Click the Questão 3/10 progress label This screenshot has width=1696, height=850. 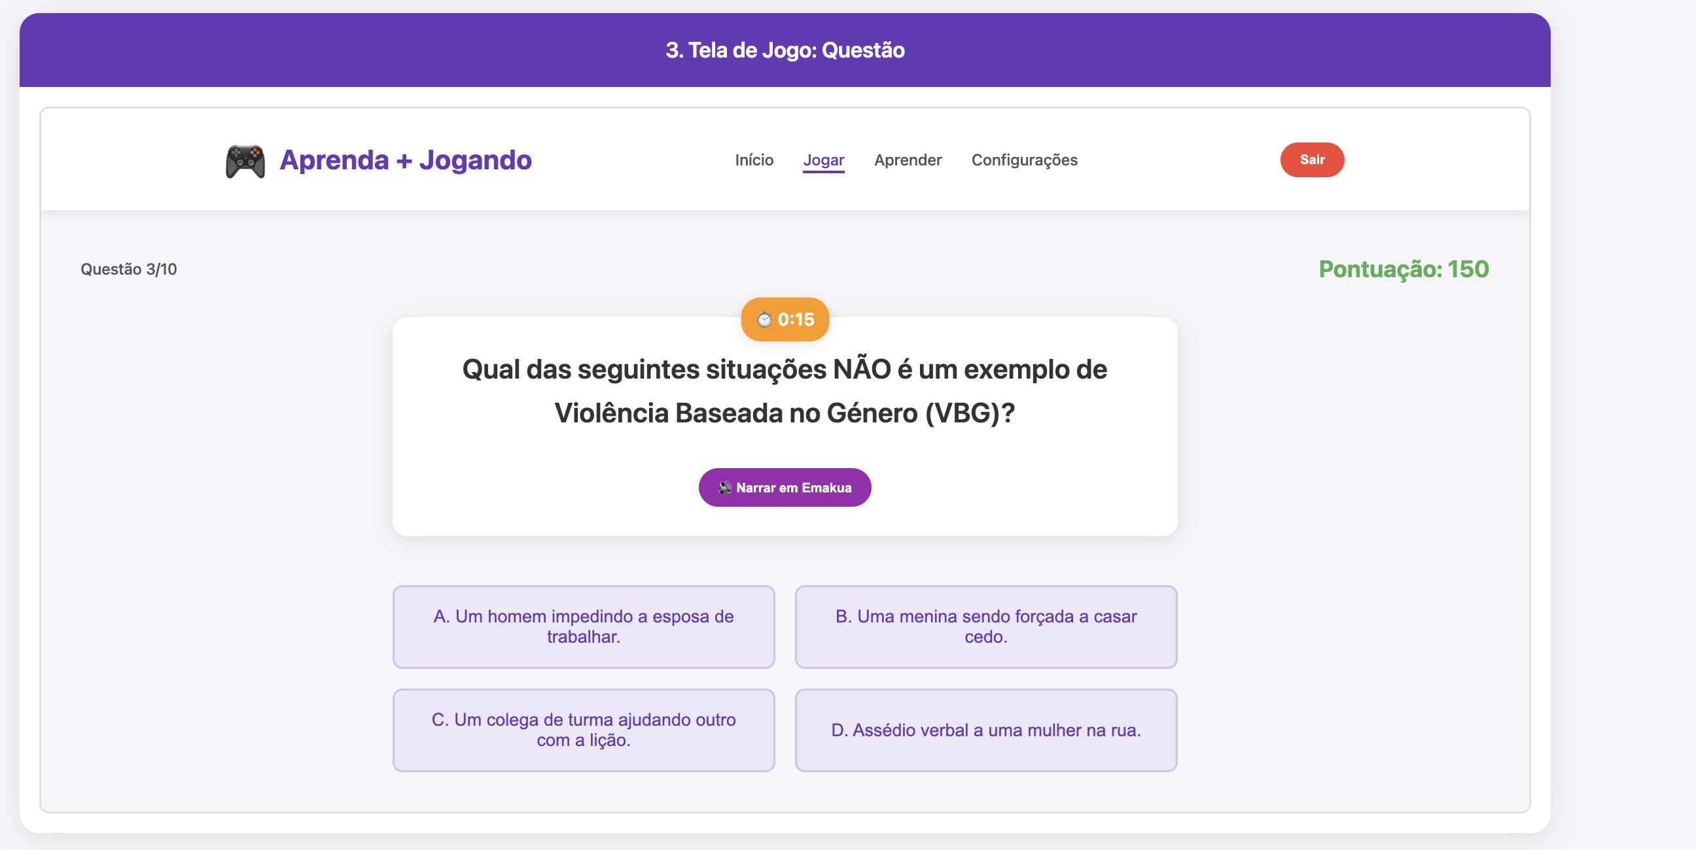130,269
